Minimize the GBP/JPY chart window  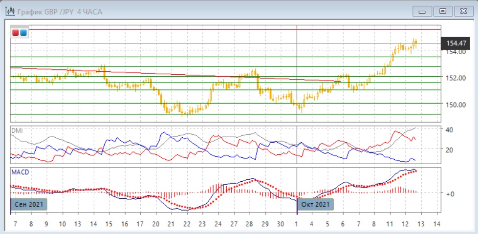coord(422,11)
